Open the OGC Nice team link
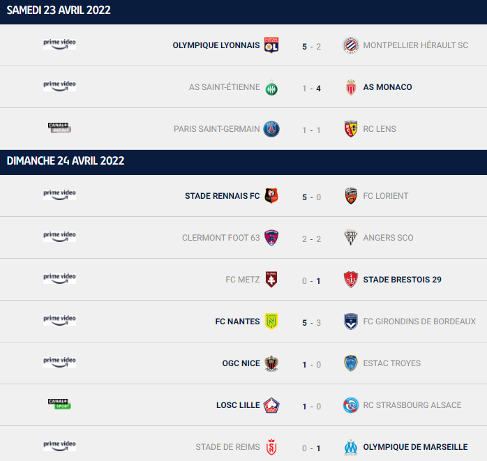Screen dimensions: 487x461 pyautogui.click(x=241, y=363)
